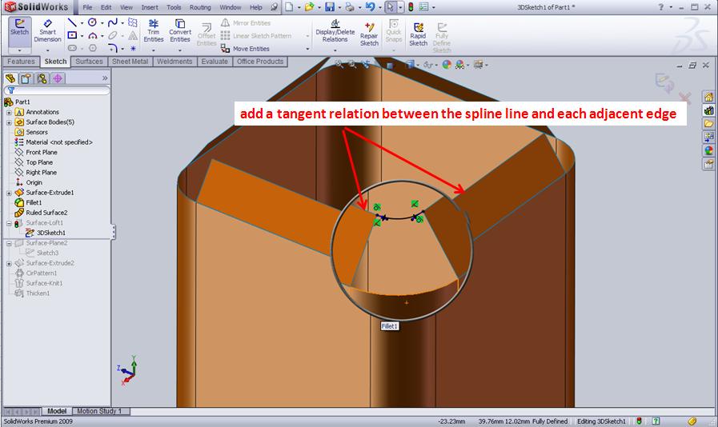This screenshot has width=718, height=427.
Task: Expand the Surface-Extrude2 node
Action: (9, 263)
